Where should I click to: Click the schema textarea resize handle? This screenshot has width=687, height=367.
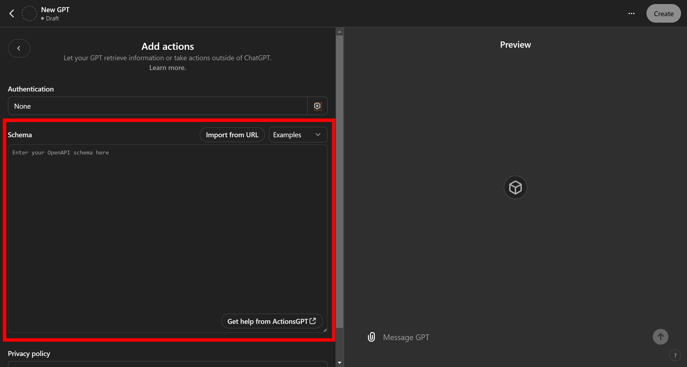(325, 330)
